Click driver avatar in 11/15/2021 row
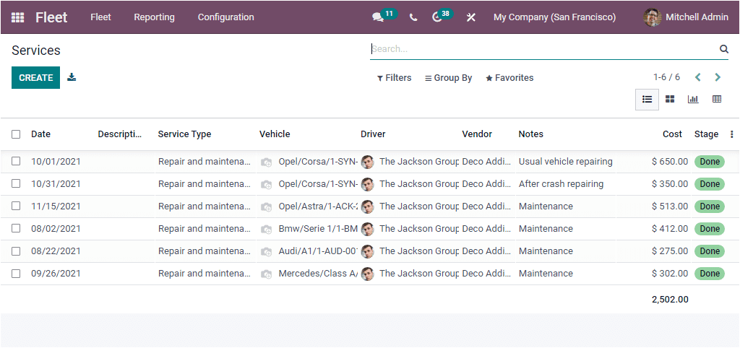 pos(368,206)
